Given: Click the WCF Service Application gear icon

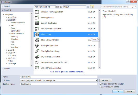Looking at the screenshot, I should (x=37, y=57).
